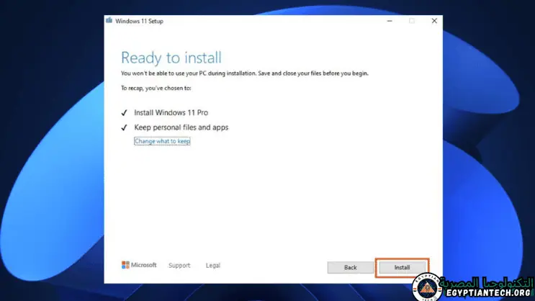Close the Windows 11 Setup window
The image size is (535, 301).
click(x=434, y=21)
